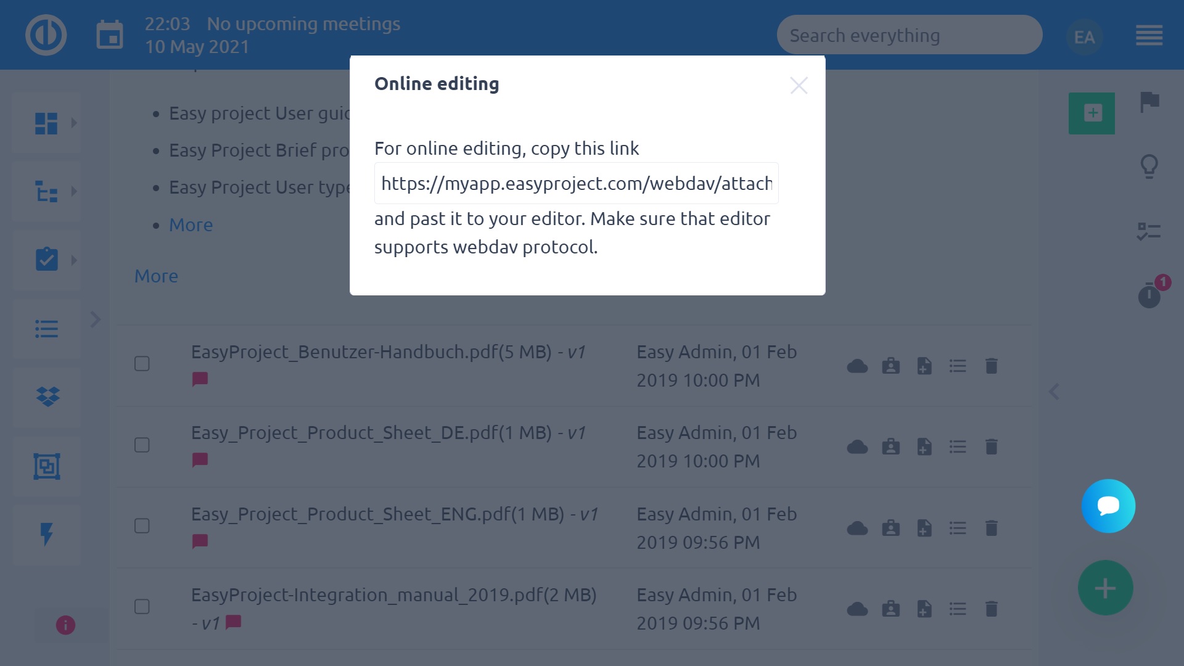Delete EasyProject_Benutzer-Handbuch.pdf with trash icon
The image size is (1184, 666).
(991, 366)
